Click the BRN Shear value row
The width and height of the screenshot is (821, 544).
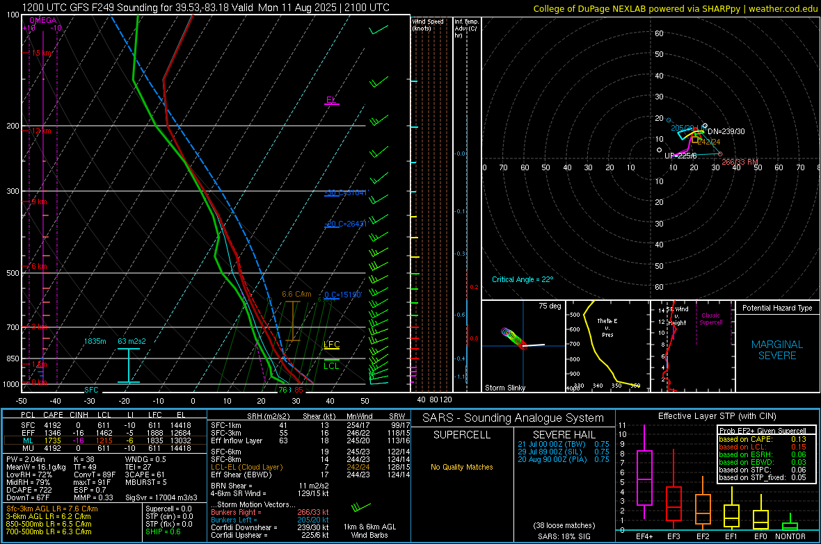pyautogui.click(x=270, y=486)
